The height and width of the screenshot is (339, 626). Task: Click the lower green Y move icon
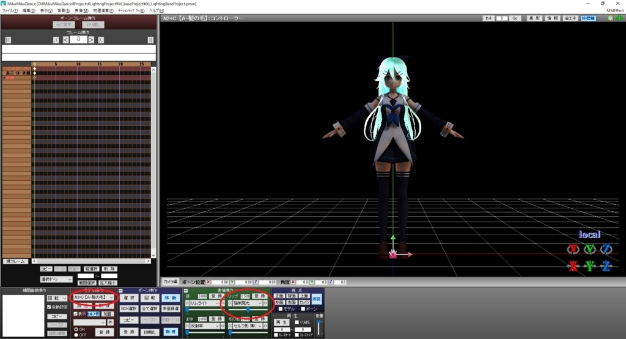590,266
